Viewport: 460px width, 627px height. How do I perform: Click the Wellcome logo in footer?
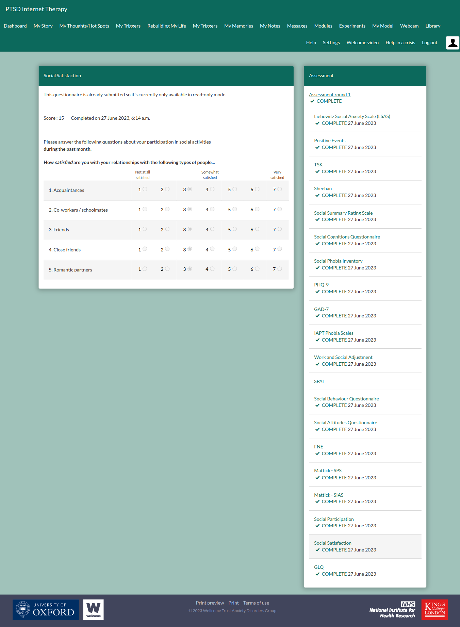pos(93,609)
